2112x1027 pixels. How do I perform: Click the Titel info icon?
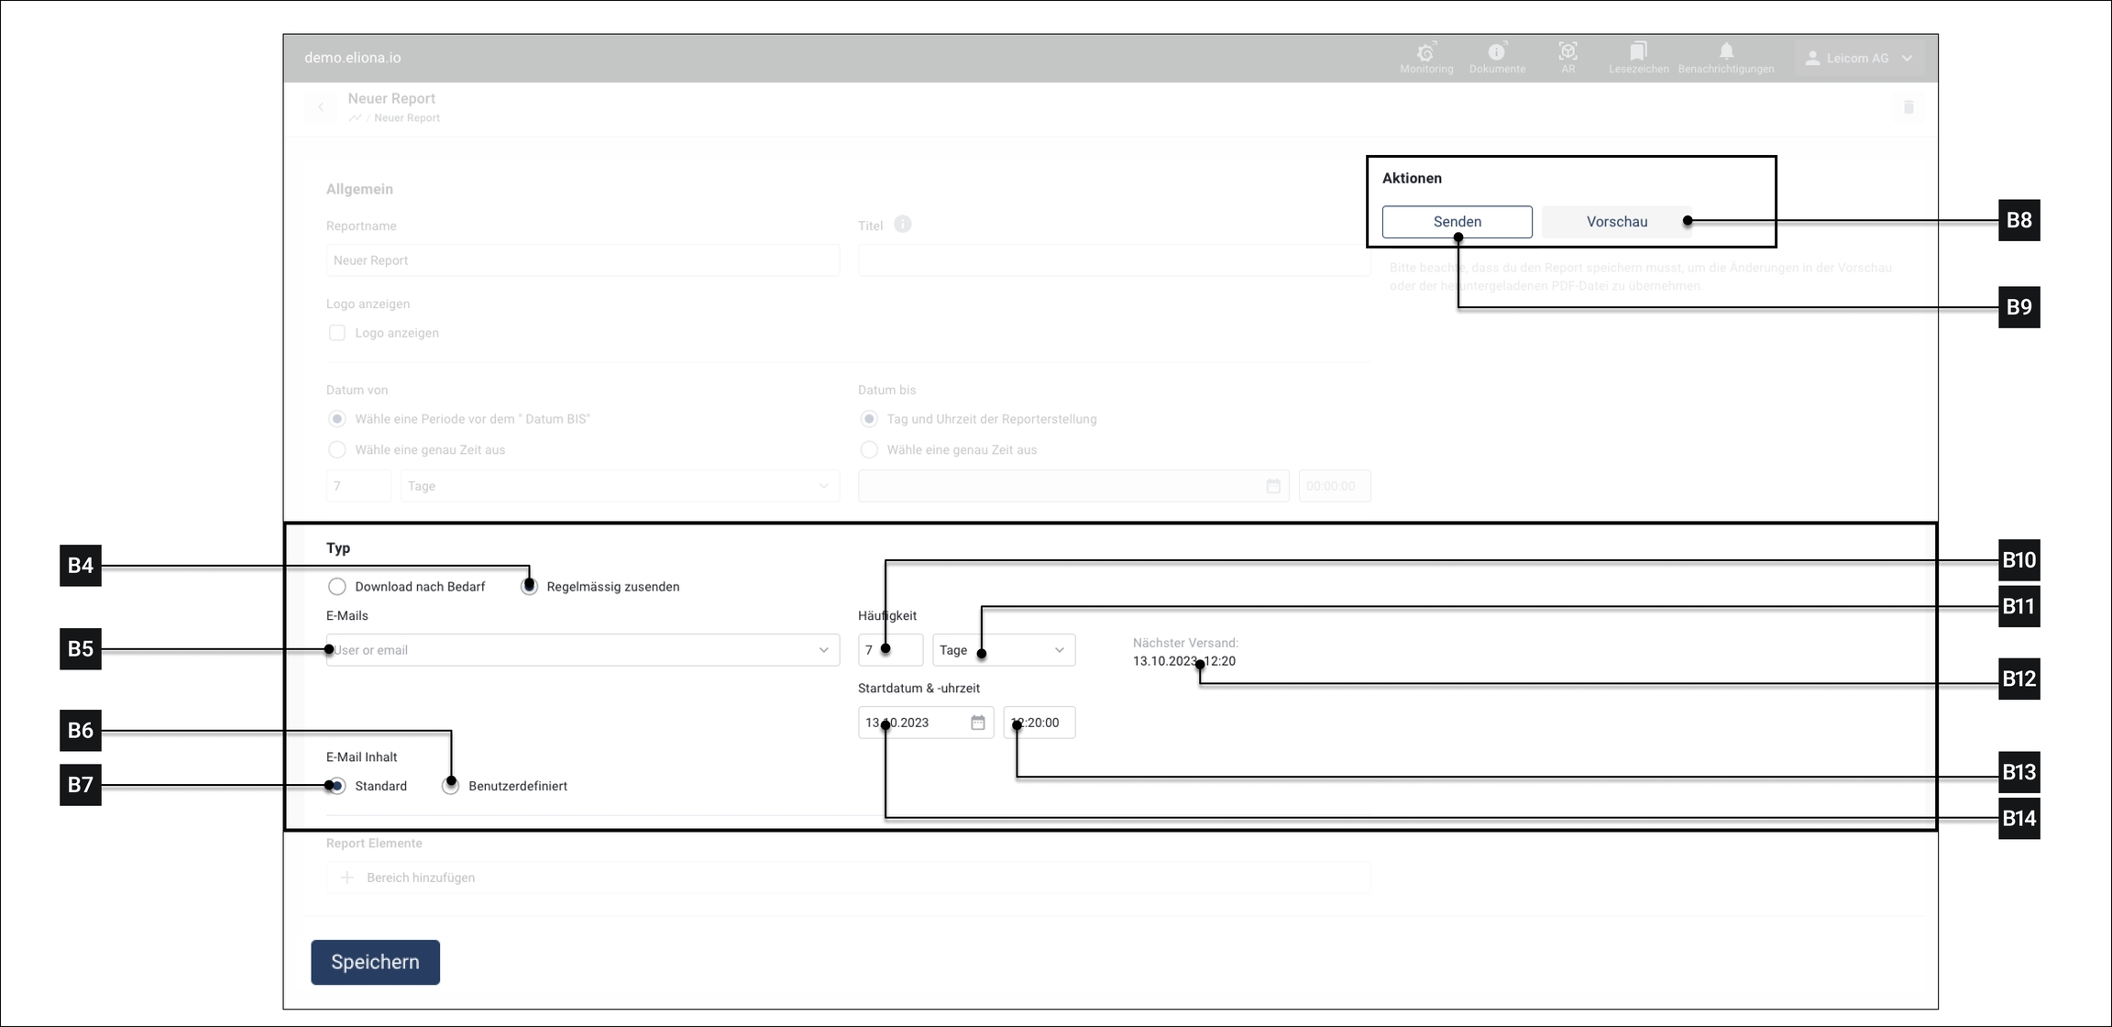pyautogui.click(x=903, y=225)
